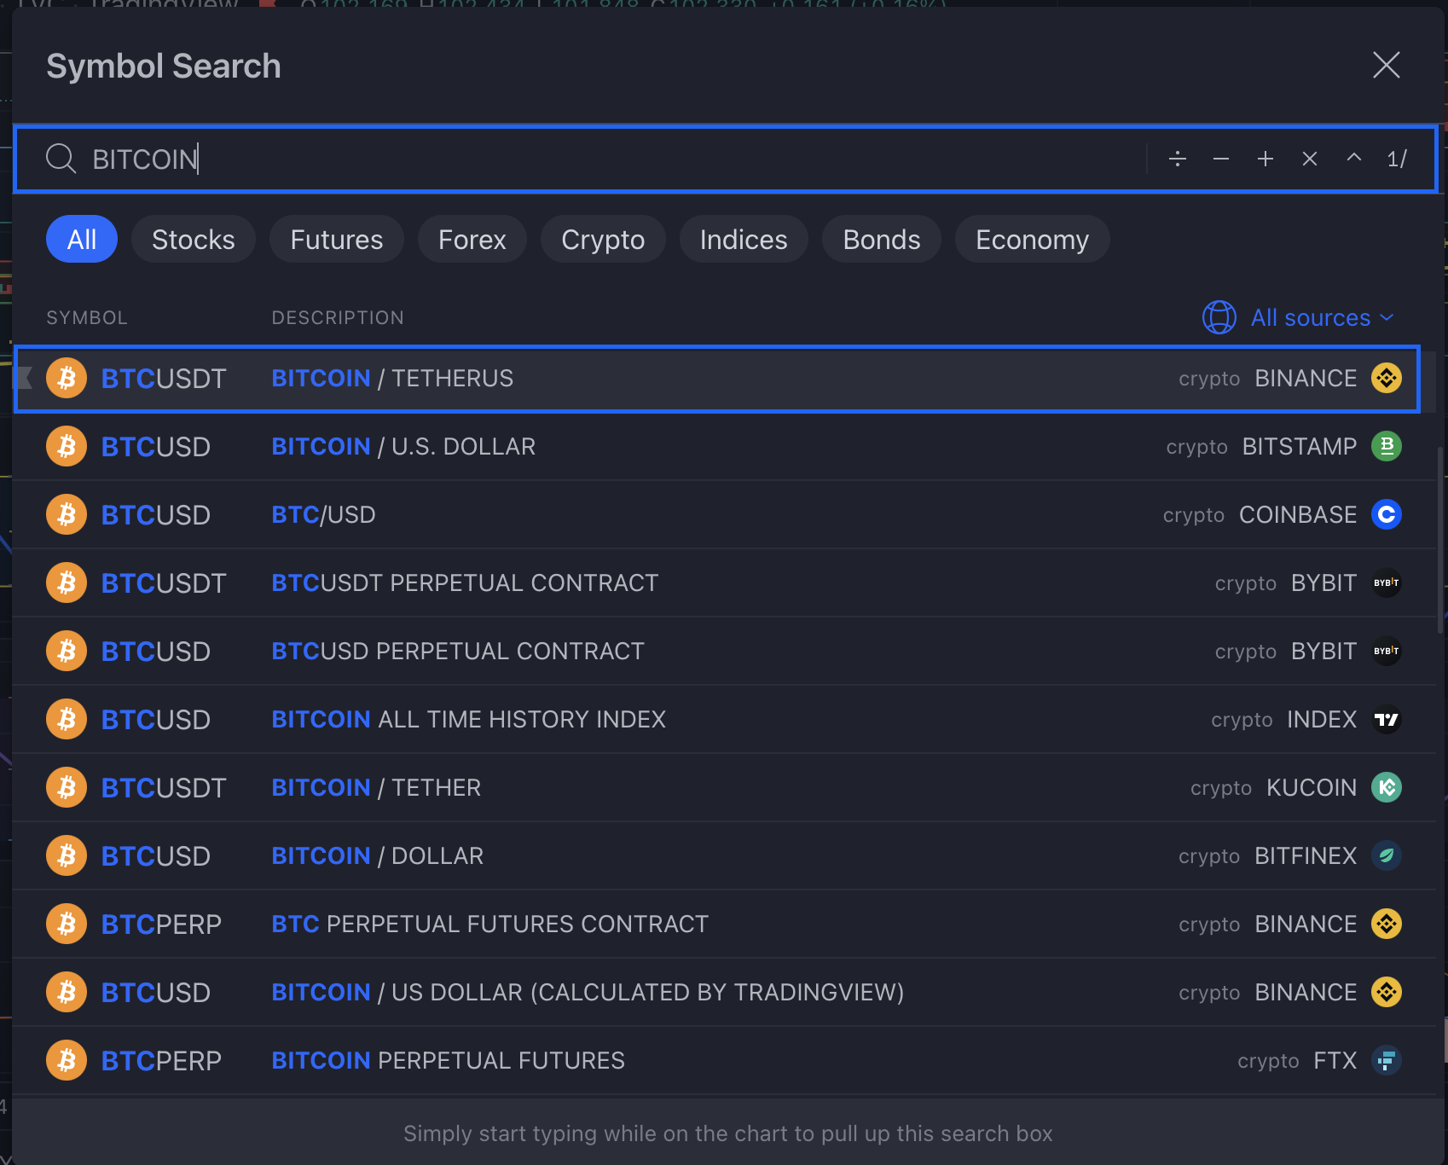
Task: Filter results by Futures
Action: click(x=337, y=240)
